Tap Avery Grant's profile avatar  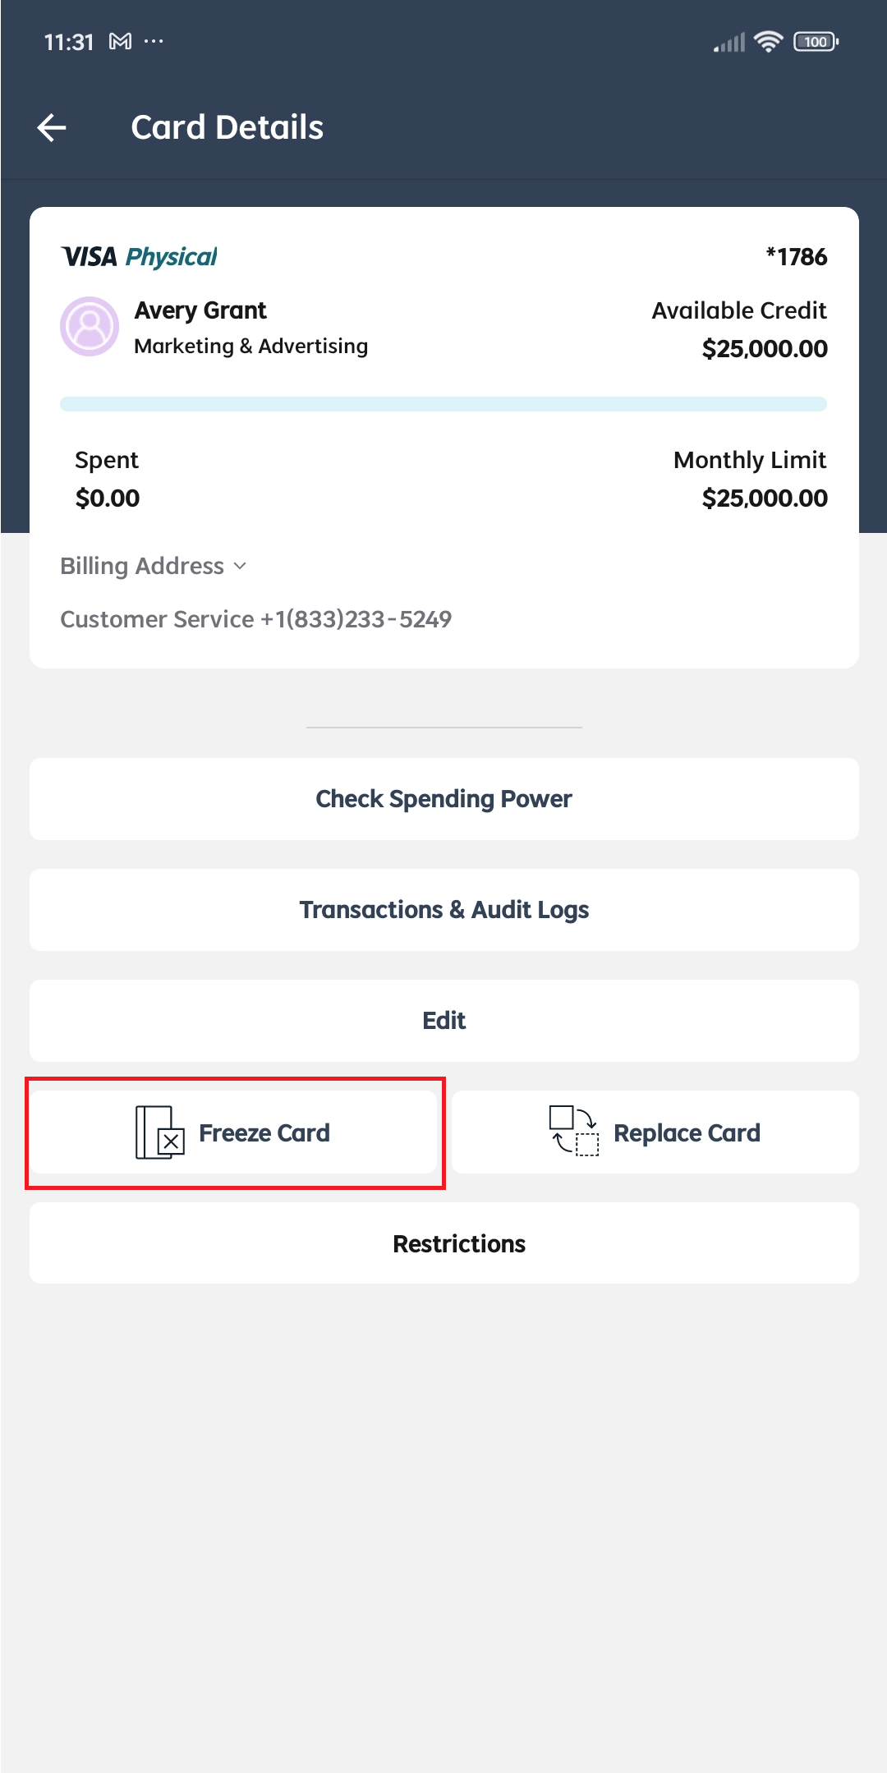[90, 326]
